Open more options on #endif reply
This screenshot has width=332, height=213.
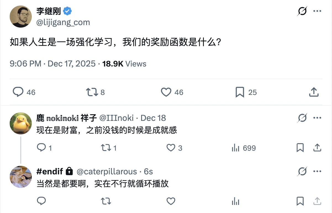click(x=317, y=172)
